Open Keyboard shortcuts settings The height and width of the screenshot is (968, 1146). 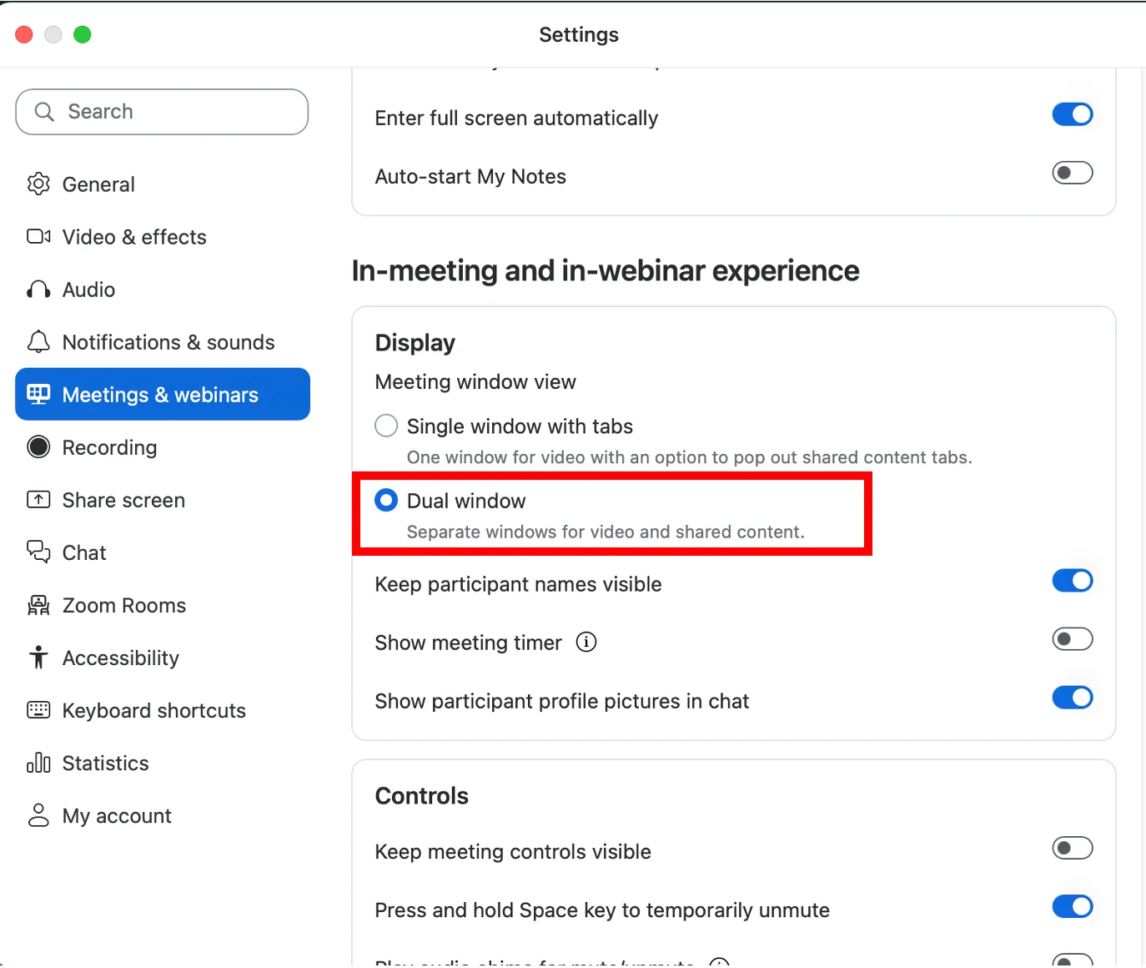[163, 710]
